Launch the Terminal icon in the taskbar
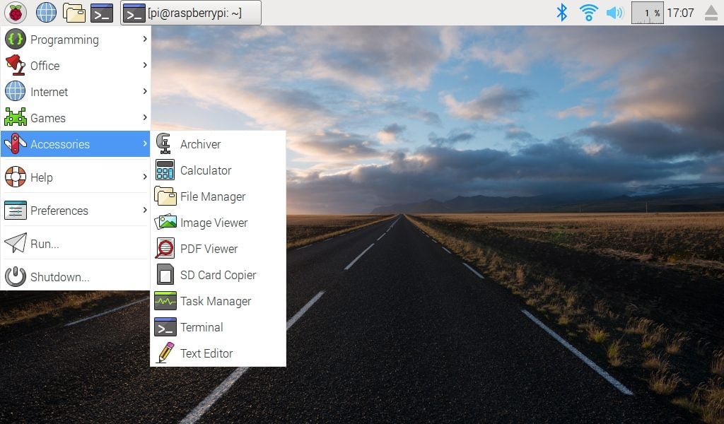724x424 pixels. (x=102, y=13)
